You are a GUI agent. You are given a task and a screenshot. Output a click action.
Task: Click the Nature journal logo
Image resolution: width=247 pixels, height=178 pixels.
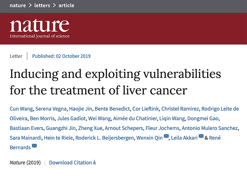pos(40,26)
